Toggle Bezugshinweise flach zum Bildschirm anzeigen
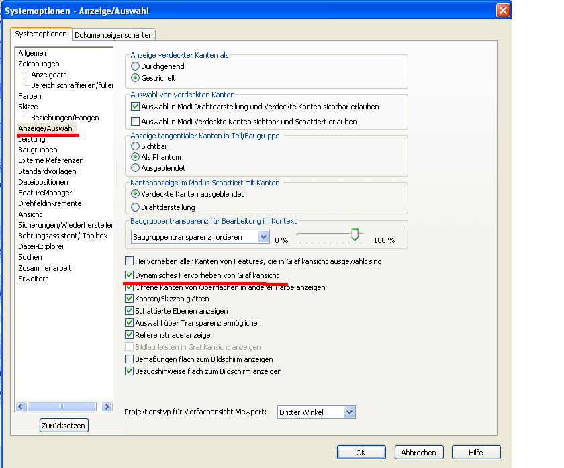Image resolution: width=564 pixels, height=468 pixels. click(x=129, y=371)
